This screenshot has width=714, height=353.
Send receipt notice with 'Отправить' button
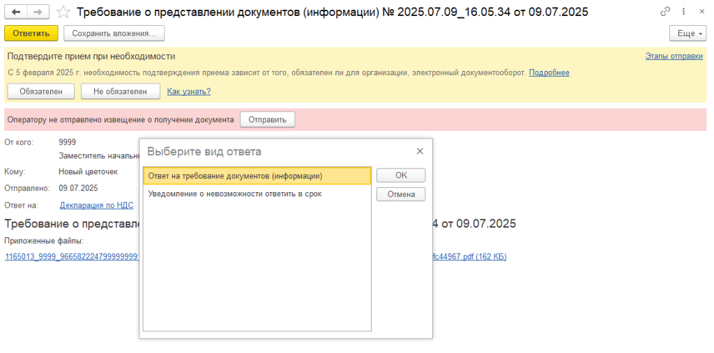pos(267,120)
